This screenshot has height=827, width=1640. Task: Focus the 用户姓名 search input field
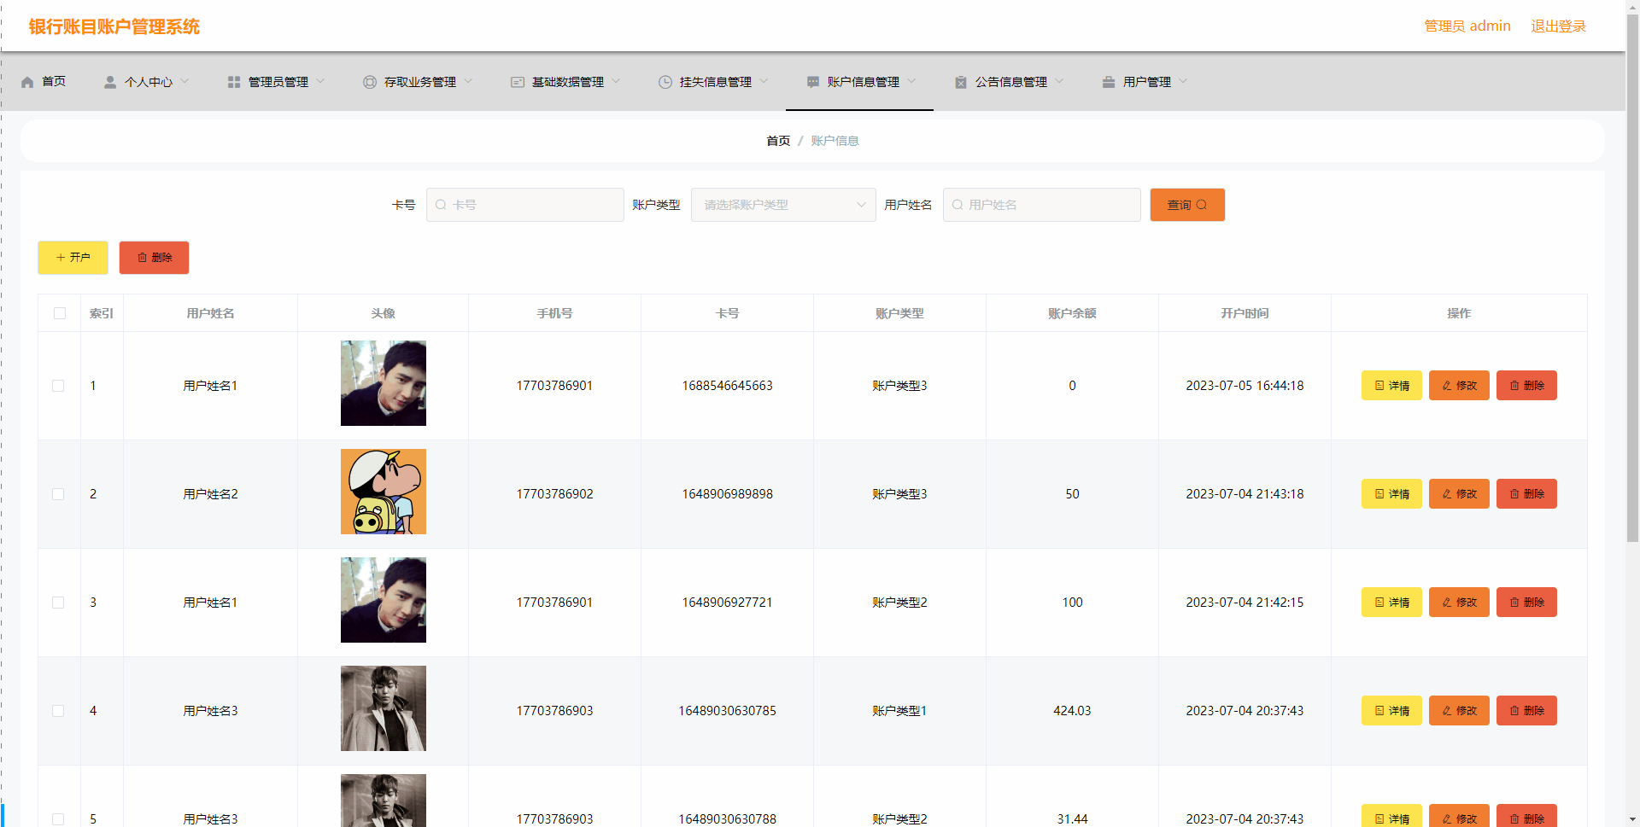pyautogui.click(x=1042, y=205)
